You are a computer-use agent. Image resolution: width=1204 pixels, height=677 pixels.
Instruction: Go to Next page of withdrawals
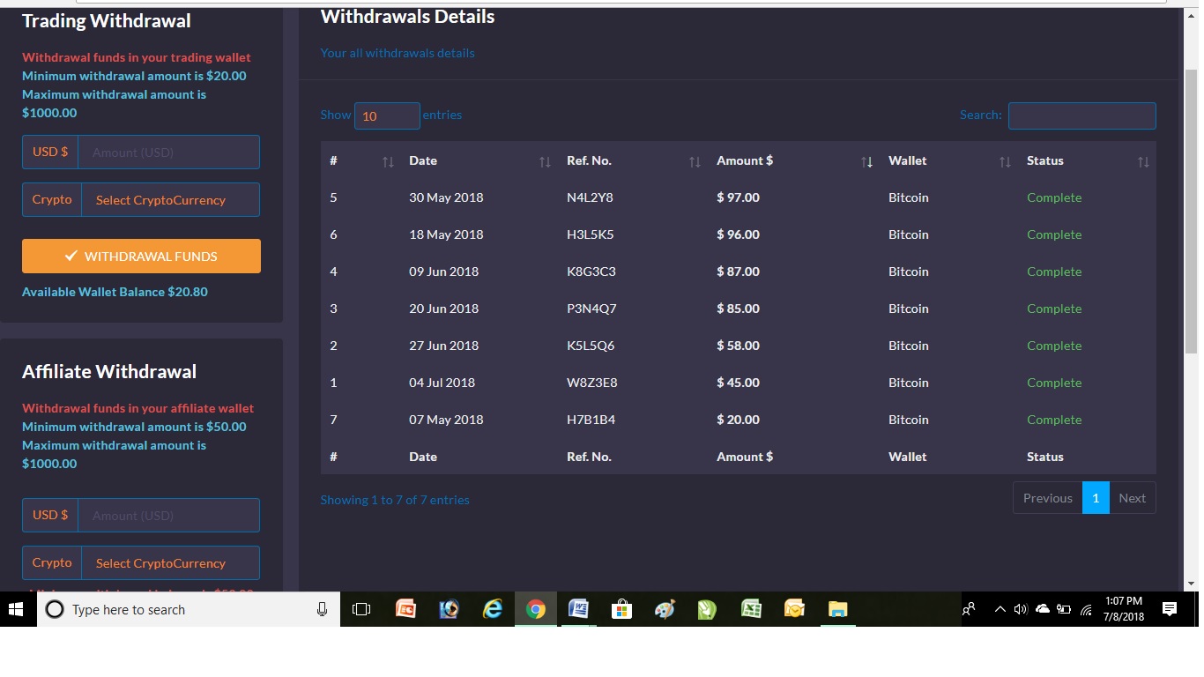[1132, 498]
